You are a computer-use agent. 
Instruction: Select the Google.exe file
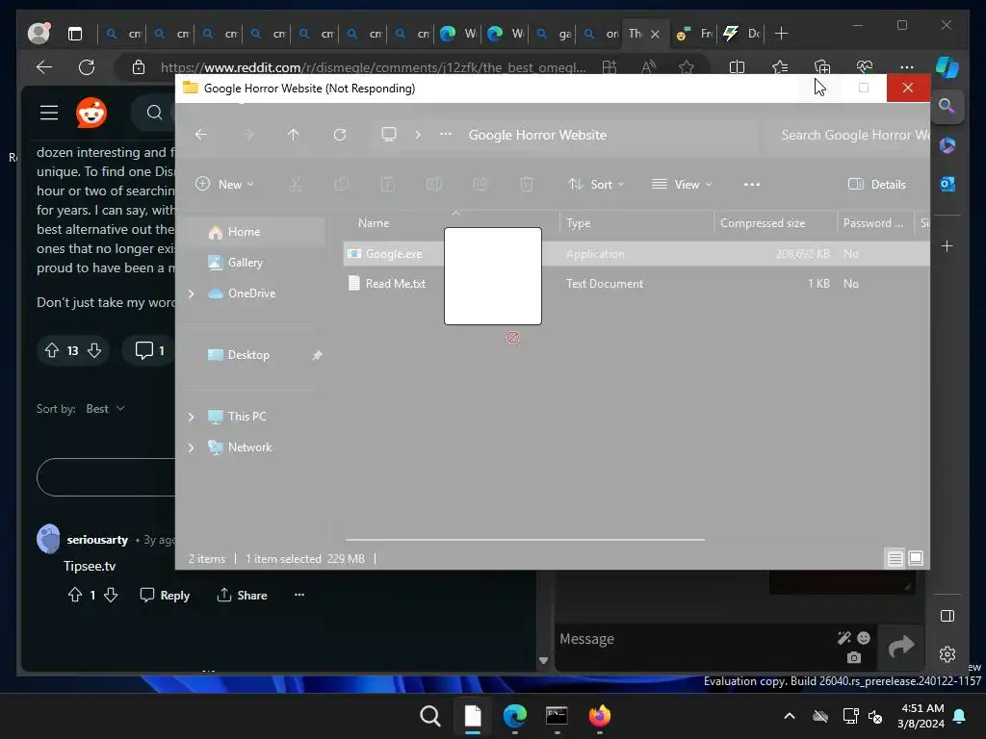pyautogui.click(x=394, y=254)
